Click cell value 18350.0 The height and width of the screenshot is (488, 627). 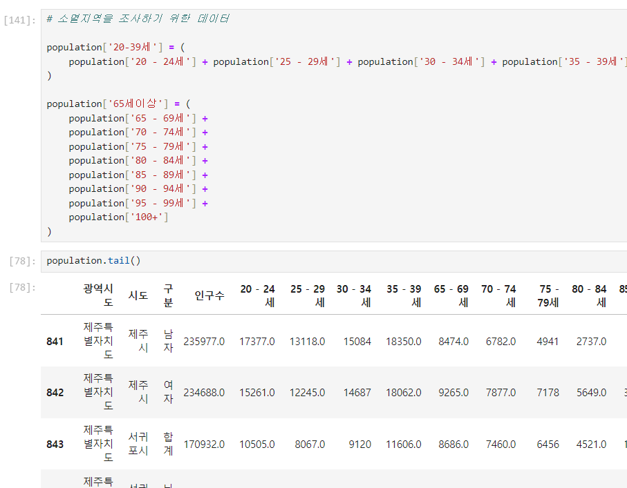(x=404, y=342)
